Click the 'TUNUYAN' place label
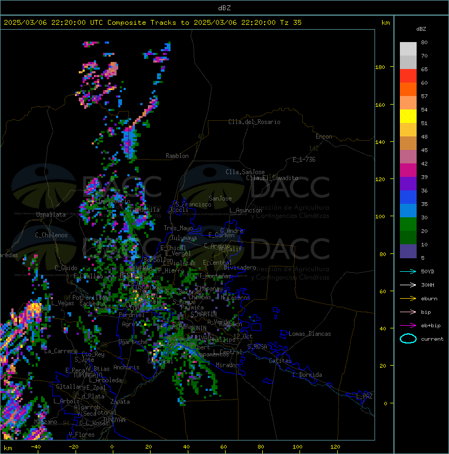The height and width of the screenshot is (454, 449). coord(114,420)
